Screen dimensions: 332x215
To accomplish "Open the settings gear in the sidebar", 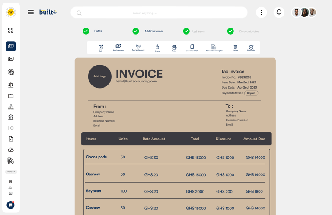I will point(10,182).
